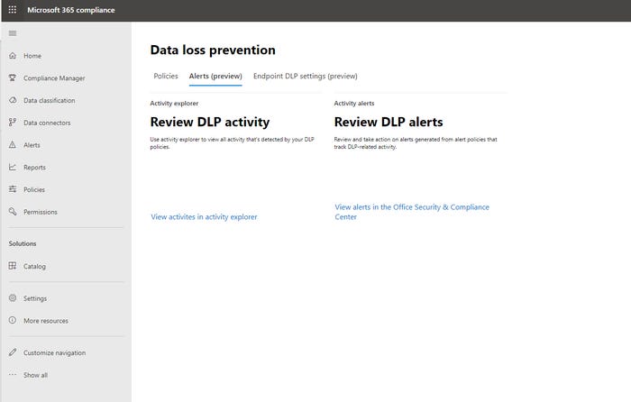Collapse the navigation hamburger menu
631x402 pixels.
click(12, 33)
